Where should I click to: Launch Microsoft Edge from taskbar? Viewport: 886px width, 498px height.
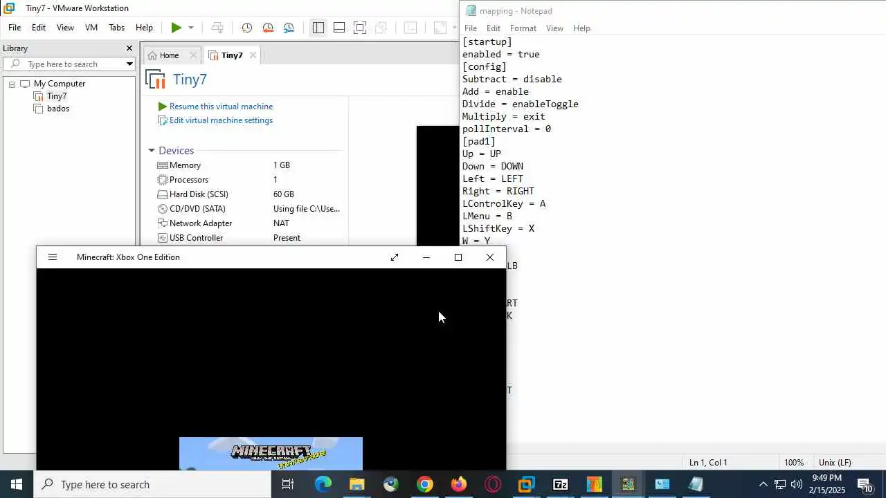coord(323,484)
